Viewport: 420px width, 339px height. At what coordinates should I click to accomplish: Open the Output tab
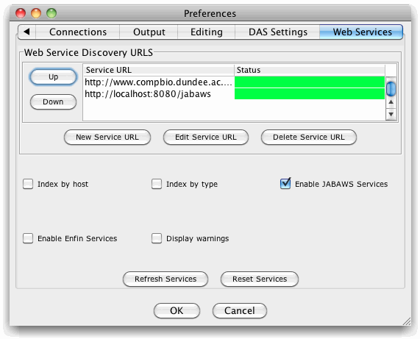point(149,32)
